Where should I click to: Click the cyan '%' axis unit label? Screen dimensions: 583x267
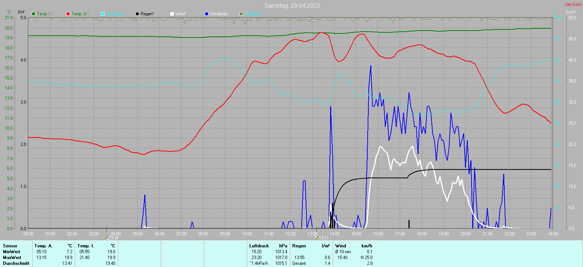pos(555,12)
